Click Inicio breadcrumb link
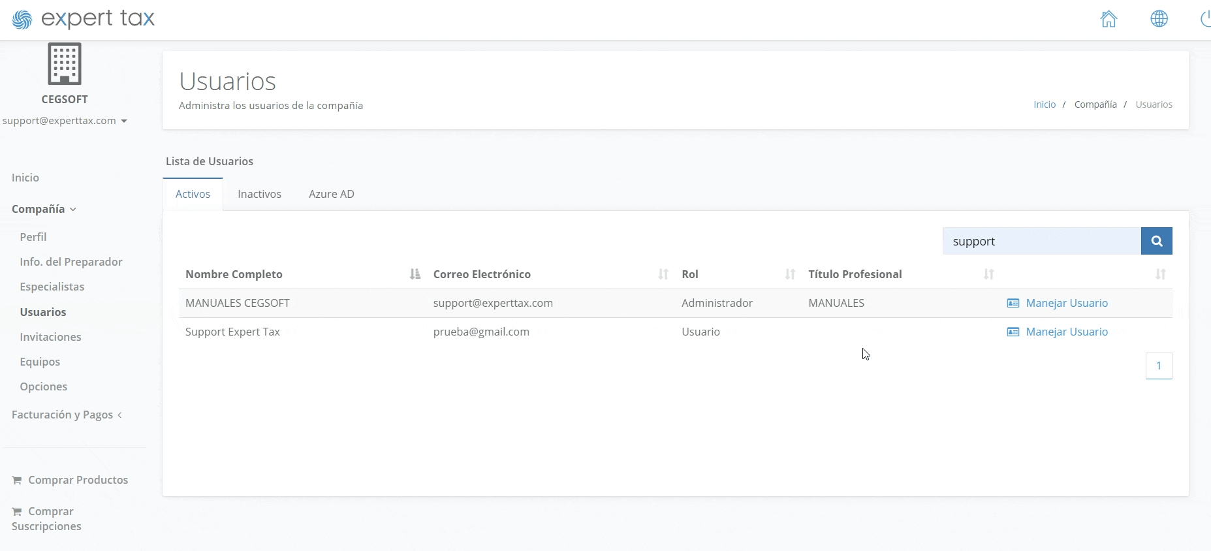 [1044, 104]
